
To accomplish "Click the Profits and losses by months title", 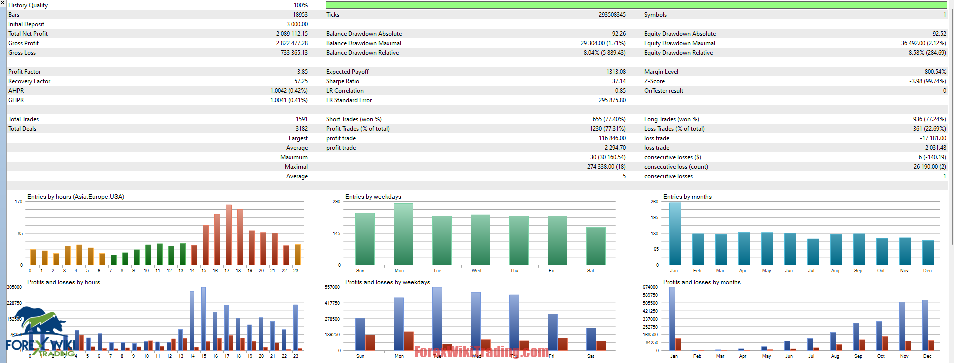I will point(701,282).
